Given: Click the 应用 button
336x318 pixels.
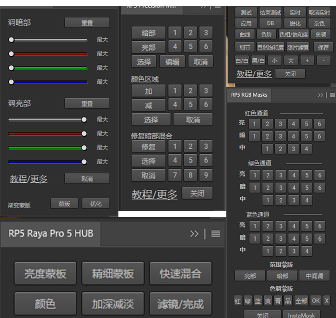Looking at the screenshot, I should tap(246, 23).
